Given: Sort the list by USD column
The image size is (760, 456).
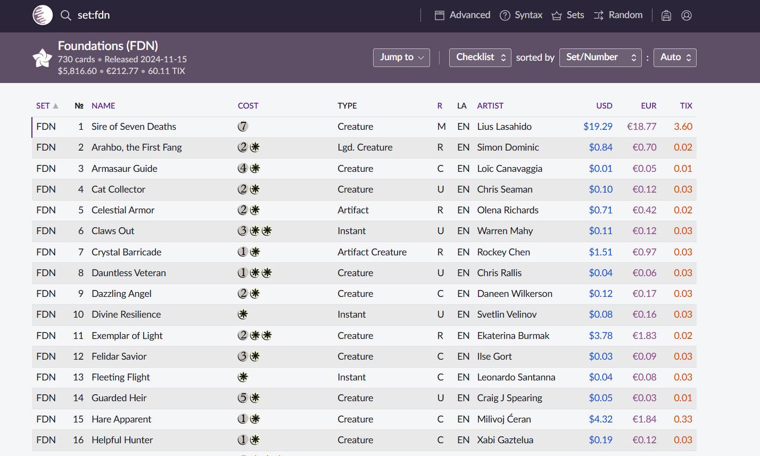Looking at the screenshot, I should coord(604,106).
